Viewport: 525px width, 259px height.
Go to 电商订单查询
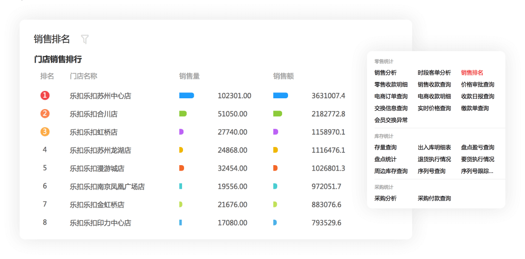point(391,96)
